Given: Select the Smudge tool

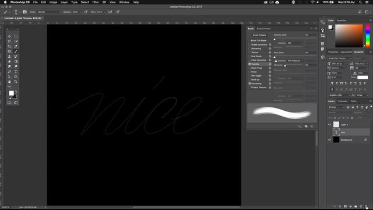Looking at the screenshot, I should (9, 66).
